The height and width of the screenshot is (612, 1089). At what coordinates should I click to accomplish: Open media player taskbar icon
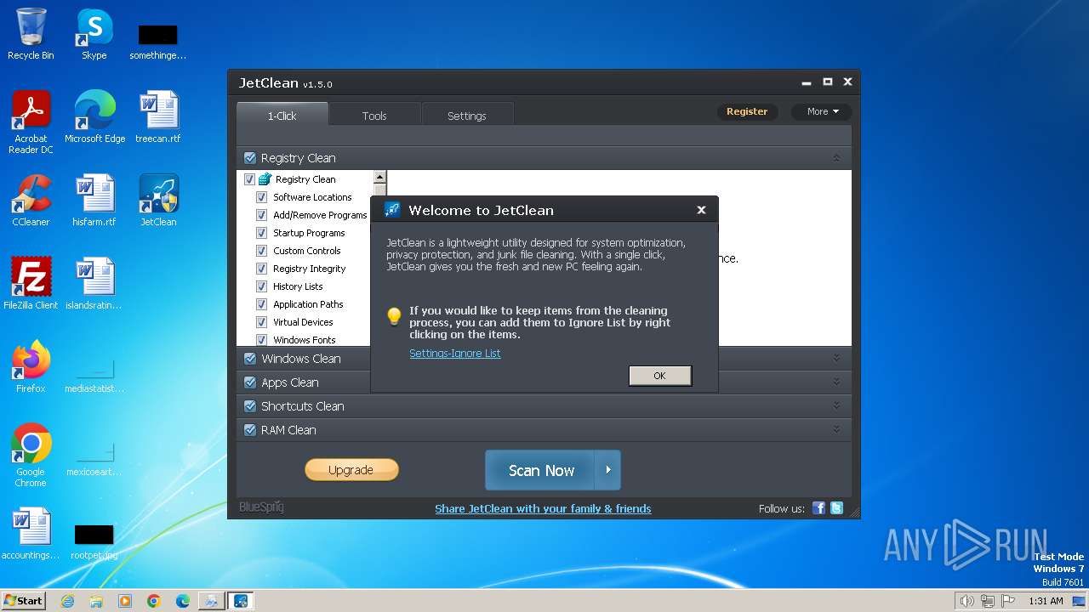[x=125, y=601]
